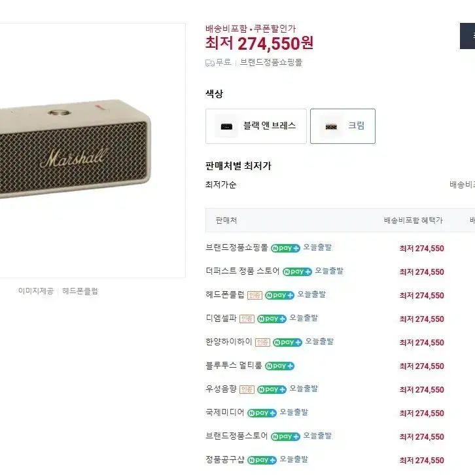Select the 블랙 앤 브레스 color option

click(x=256, y=126)
